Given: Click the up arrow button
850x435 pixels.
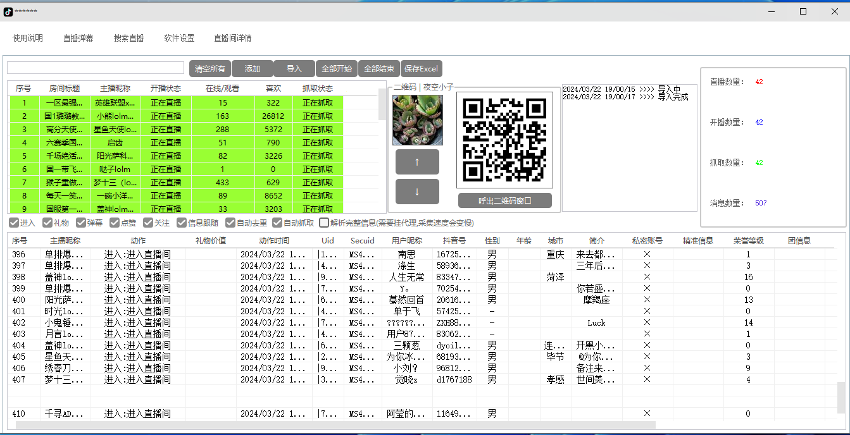Looking at the screenshot, I should pyautogui.click(x=417, y=162).
